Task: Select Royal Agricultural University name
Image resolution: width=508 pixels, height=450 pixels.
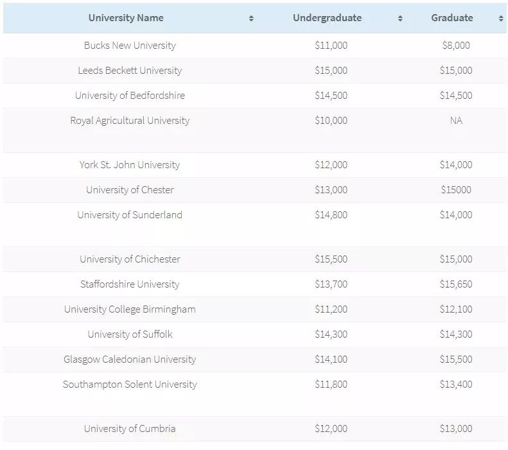Action: click(x=130, y=121)
